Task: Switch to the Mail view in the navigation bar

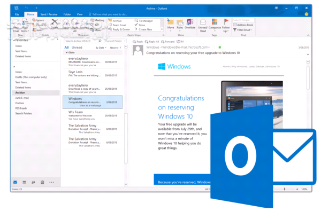Action: tap(15, 182)
